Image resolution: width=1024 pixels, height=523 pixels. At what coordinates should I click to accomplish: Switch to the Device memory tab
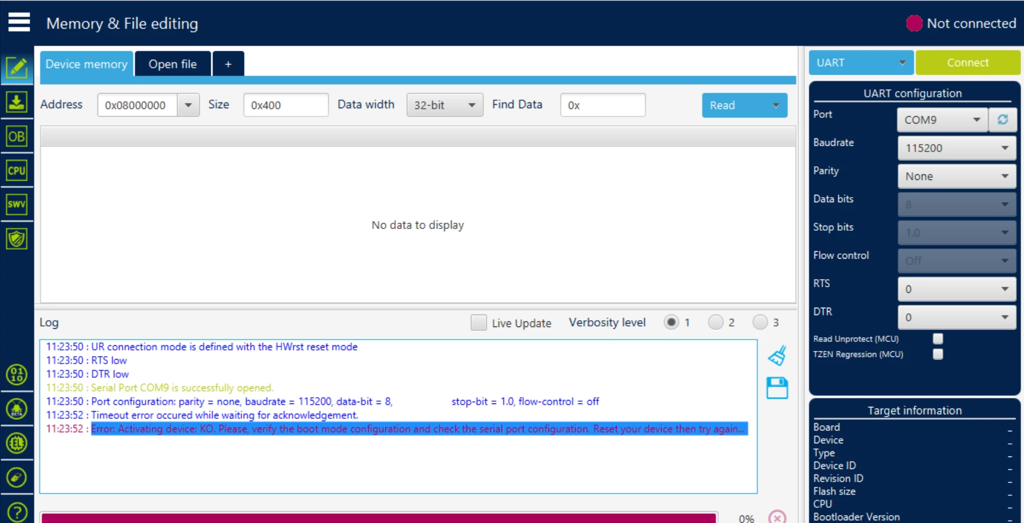(87, 64)
